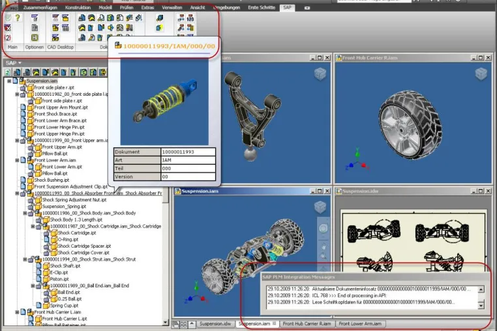Open the Modell ribbon tab

pos(105,7)
